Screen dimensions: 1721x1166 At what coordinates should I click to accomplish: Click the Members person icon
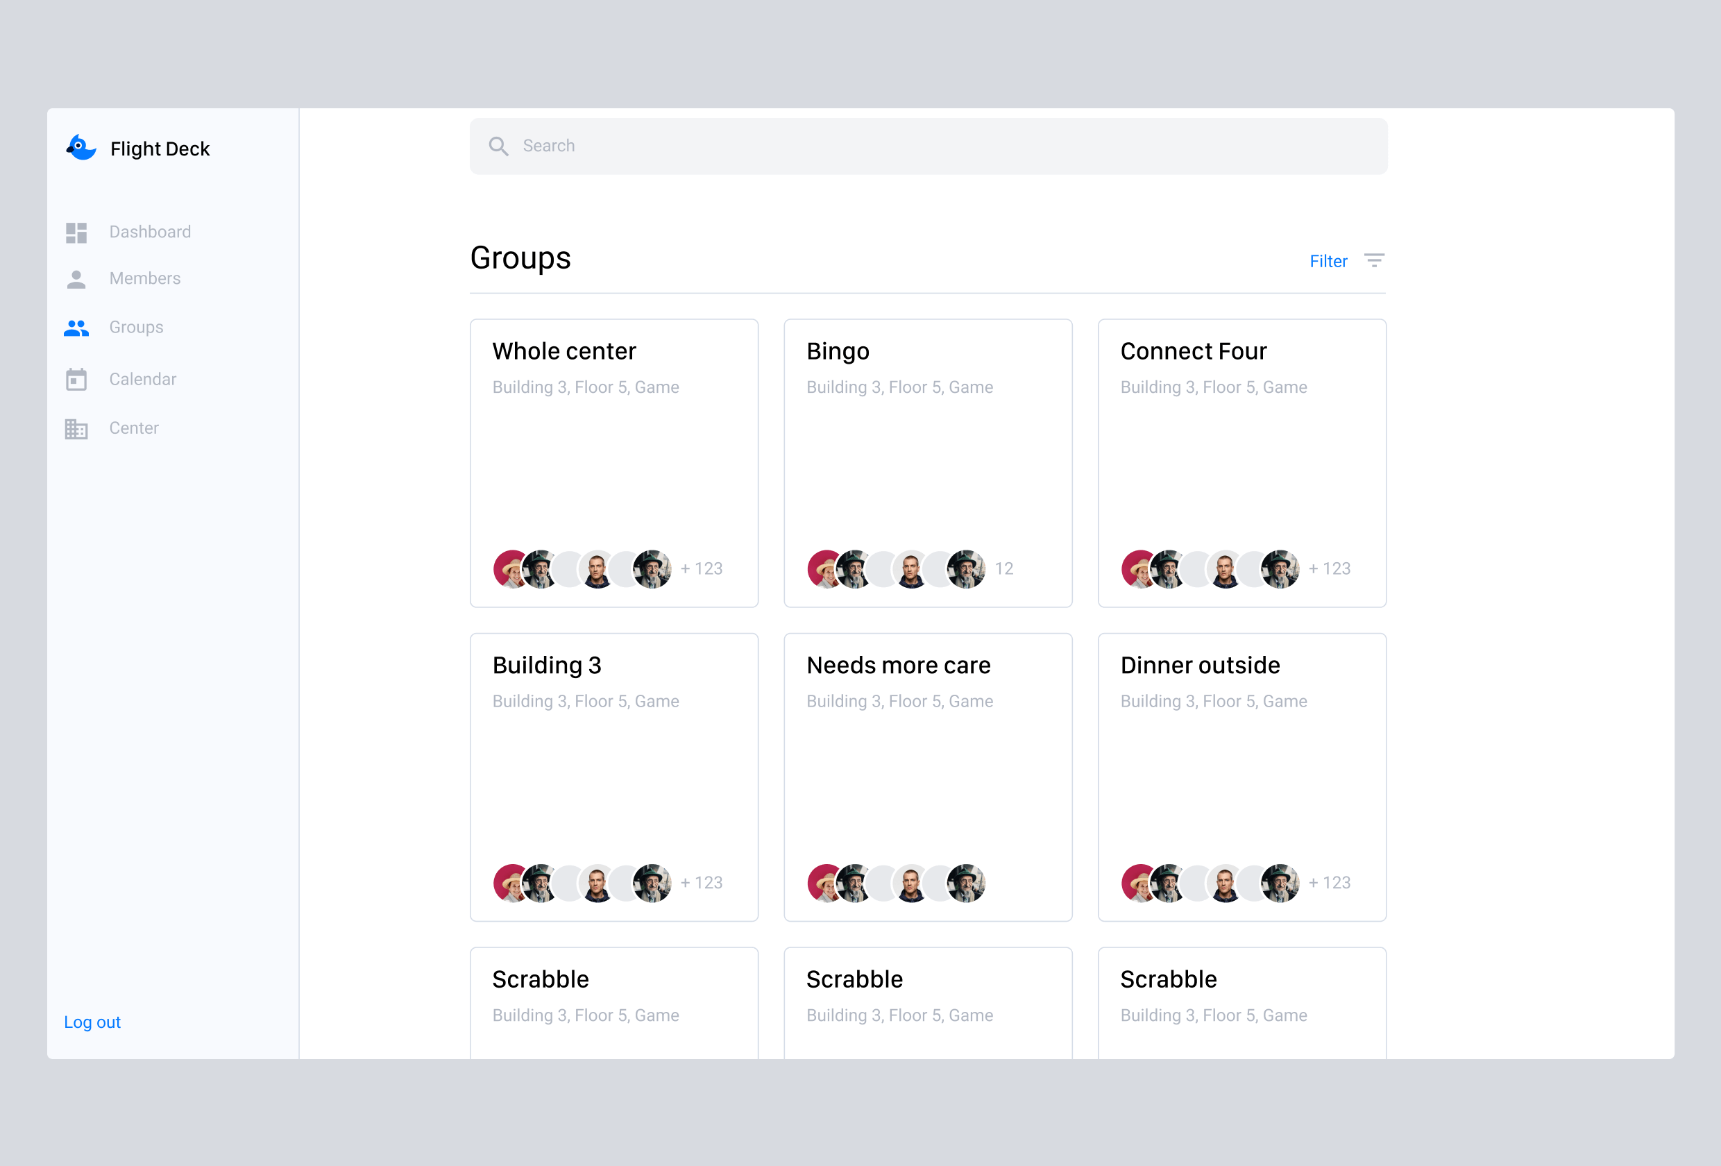(76, 279)
